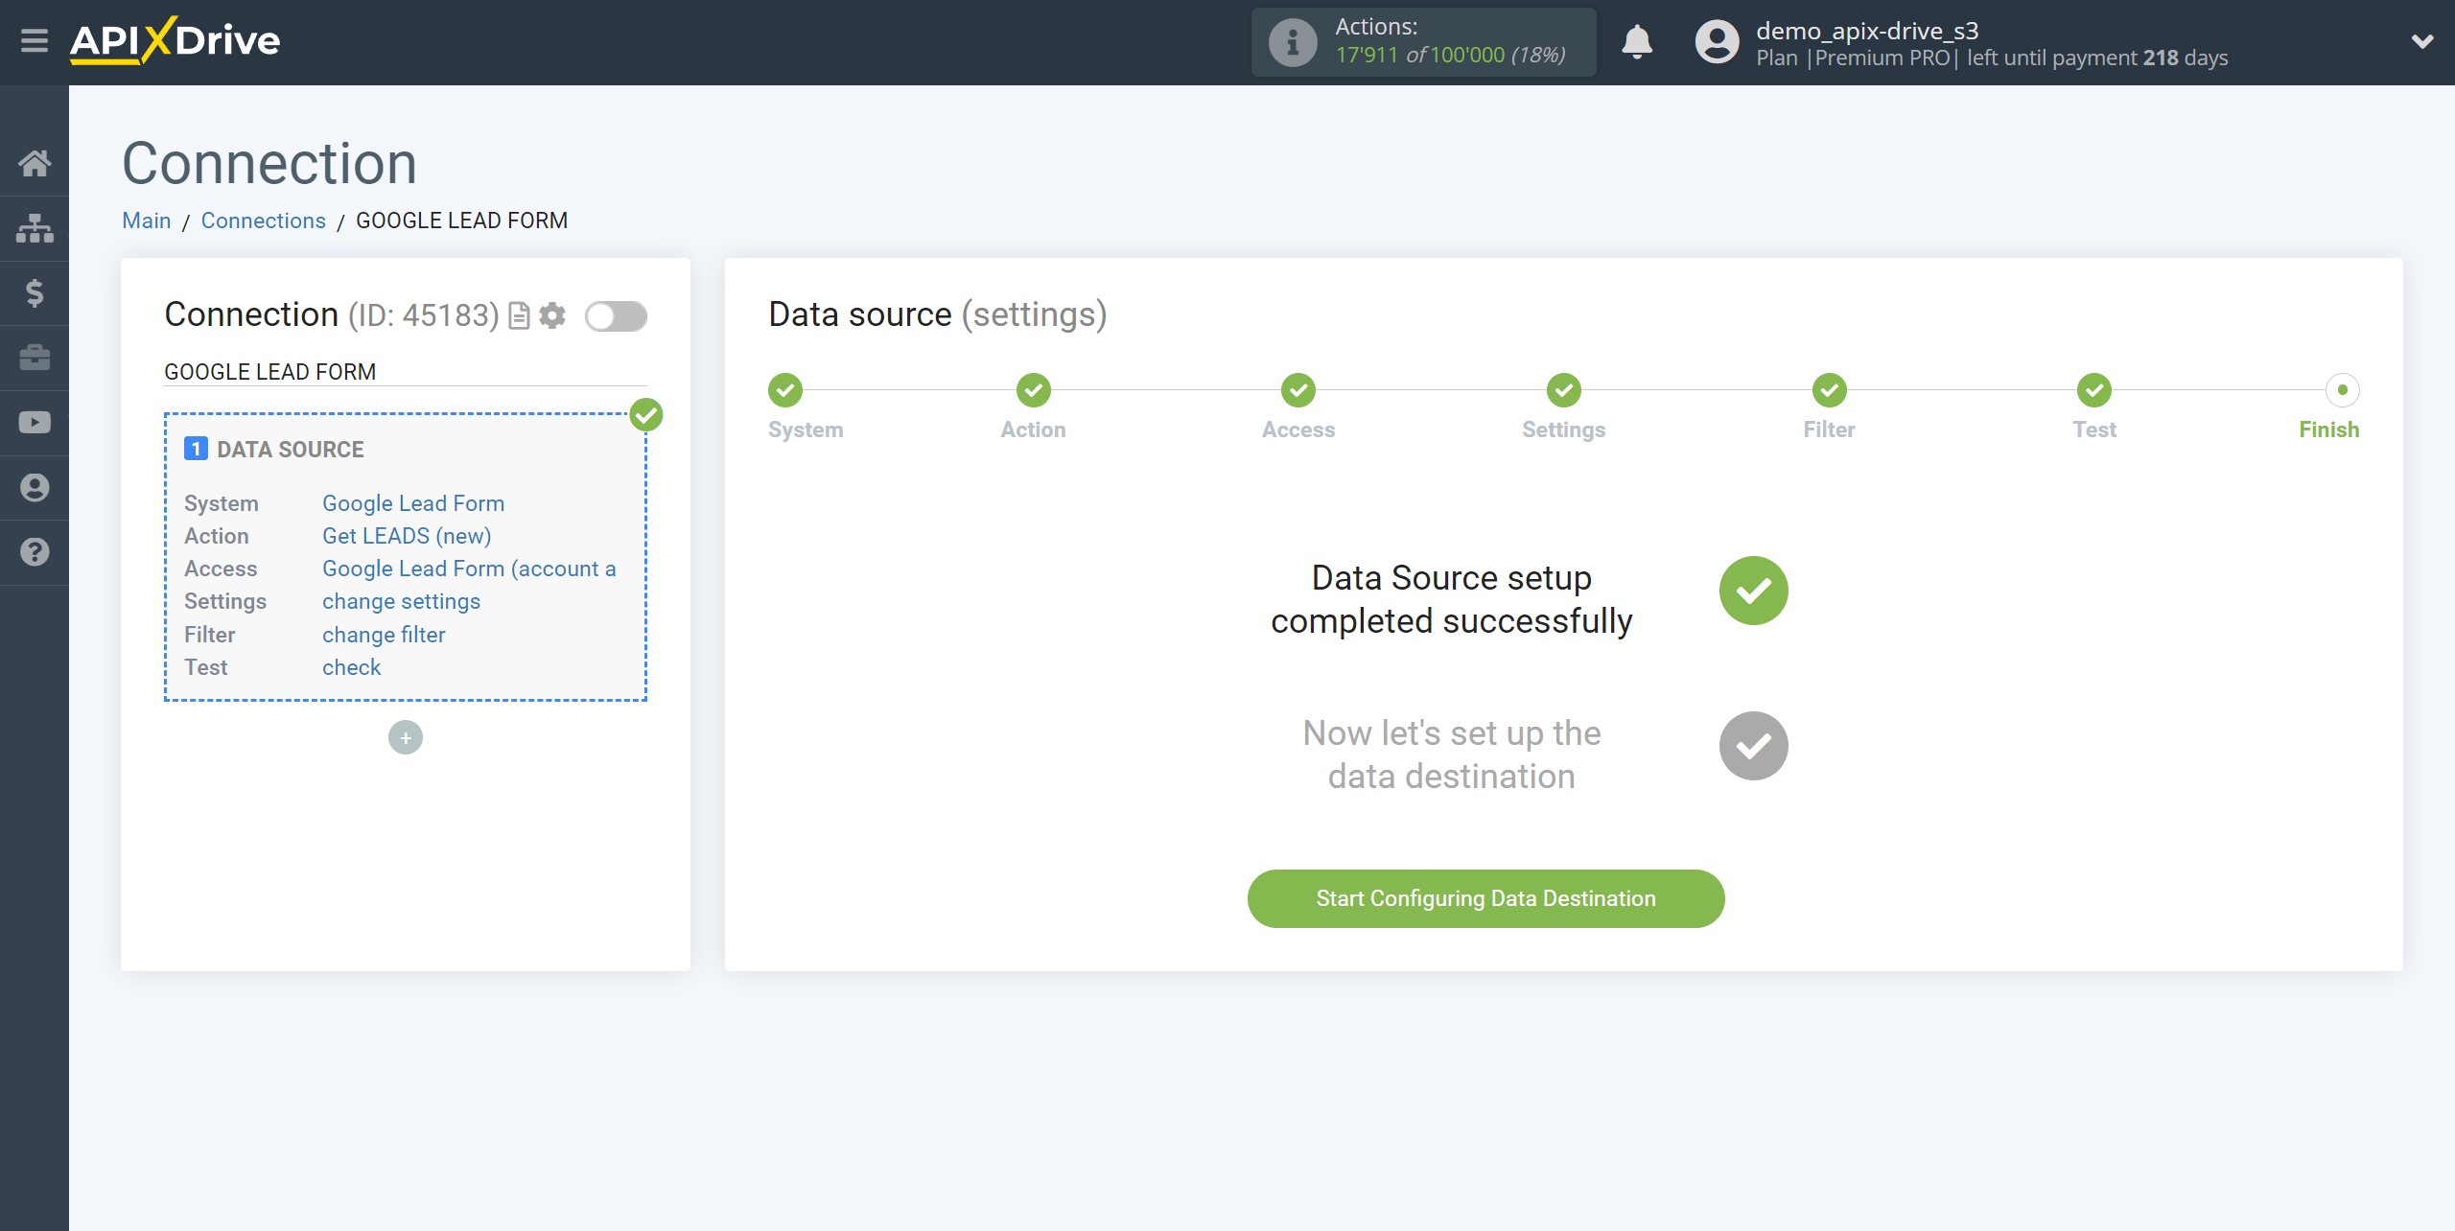This screenshot has width=2455, height=1231.
Task: Click the add new data source plus icon
Action: (x=407, y=736)
